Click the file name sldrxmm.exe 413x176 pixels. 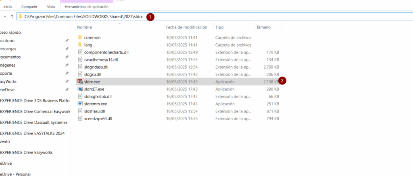[96, 104]
